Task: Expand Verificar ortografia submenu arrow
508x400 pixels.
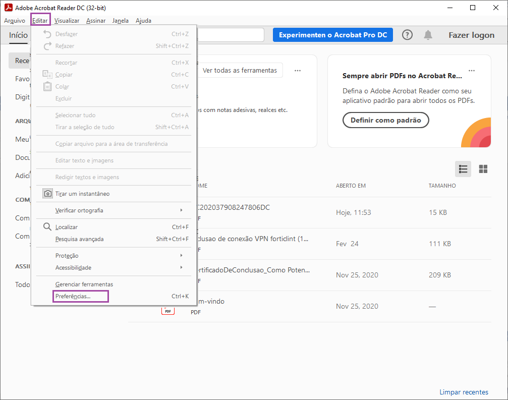Action: pyautogui.click(x=182, y=210)
